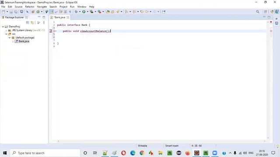Click Collapse All in Package Explorer
This screenshot has height=157, width=280.
click(28, 23)
